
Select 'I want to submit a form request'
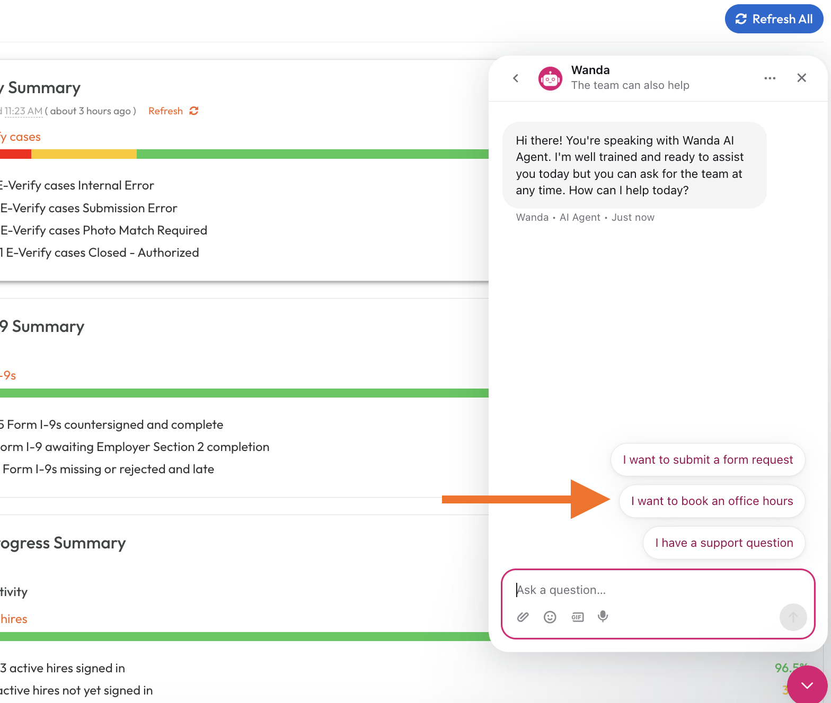coord(708,459)
